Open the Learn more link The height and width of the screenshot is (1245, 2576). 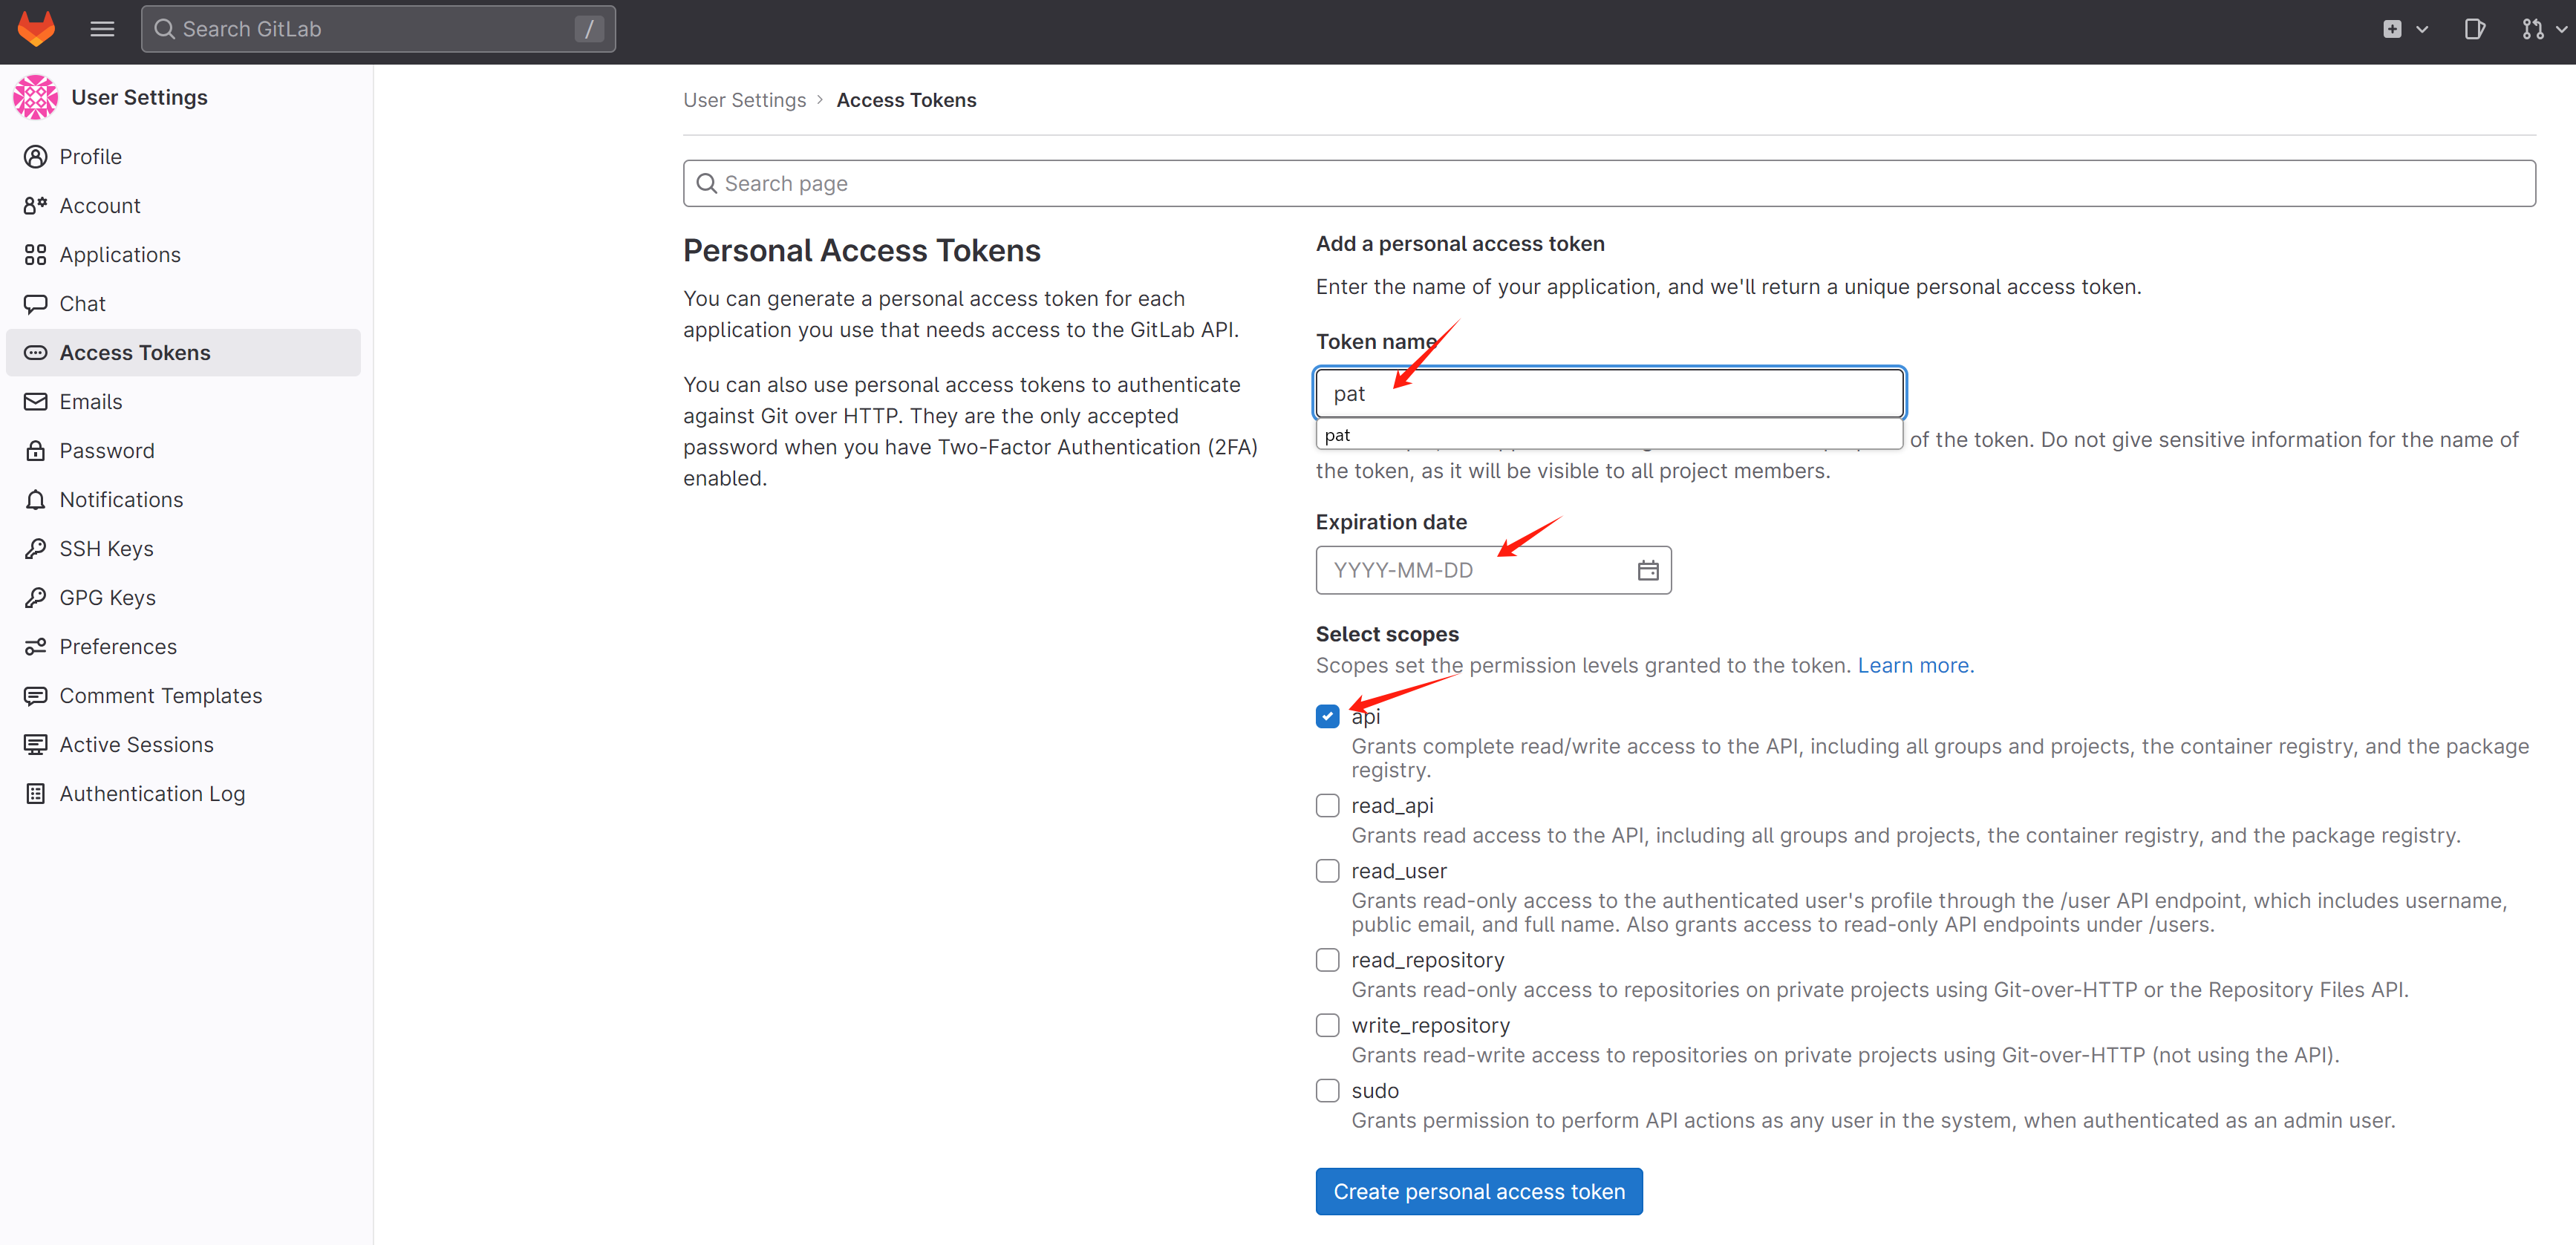1914,665
